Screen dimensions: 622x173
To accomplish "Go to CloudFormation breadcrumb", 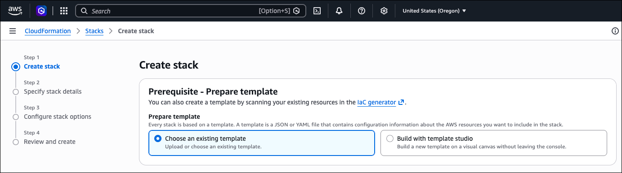I will (x=48, y=31).
